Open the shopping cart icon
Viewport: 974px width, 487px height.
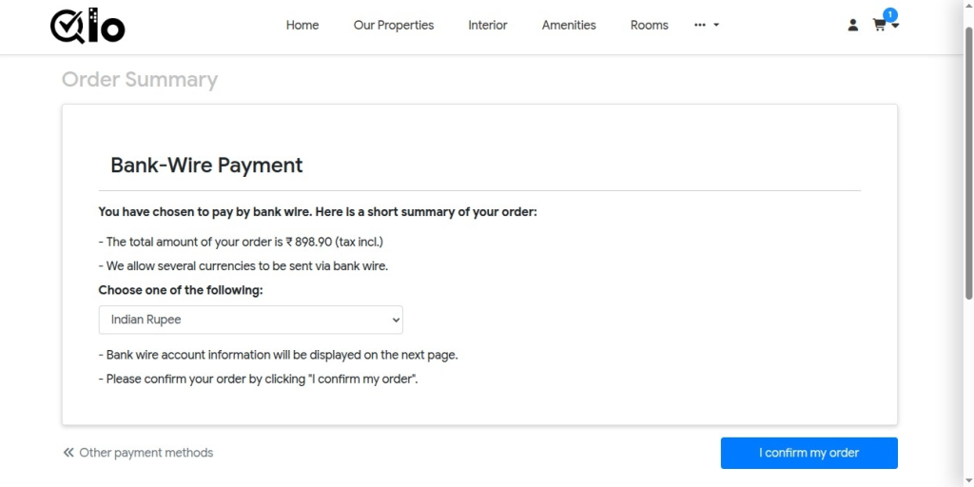coord(879,26)
